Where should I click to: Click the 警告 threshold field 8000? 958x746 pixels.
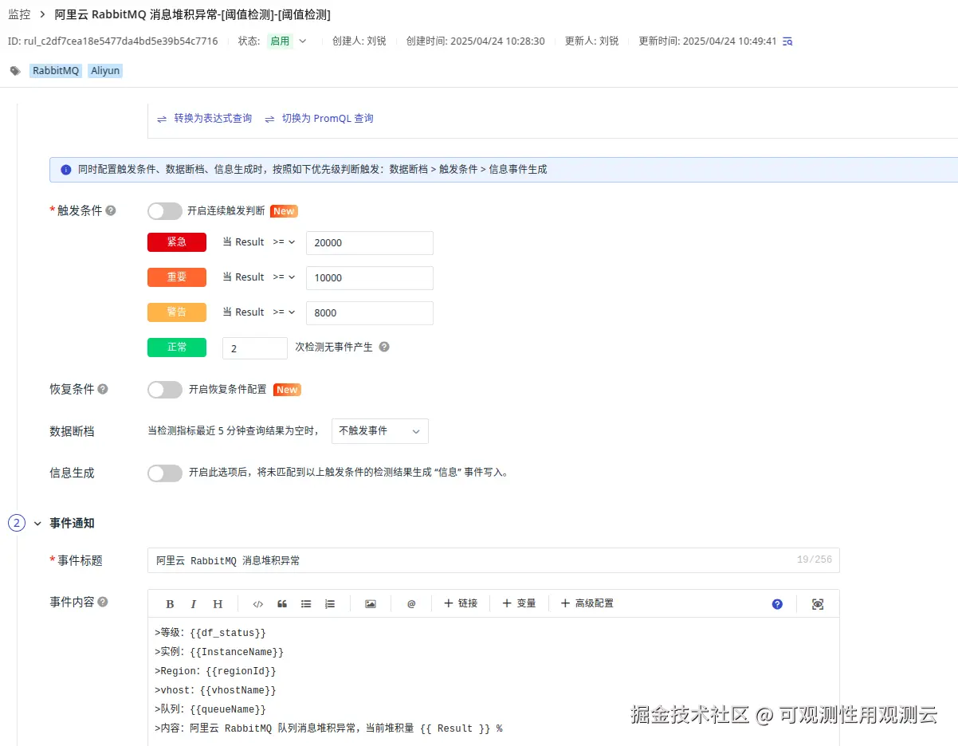(370, 312)
